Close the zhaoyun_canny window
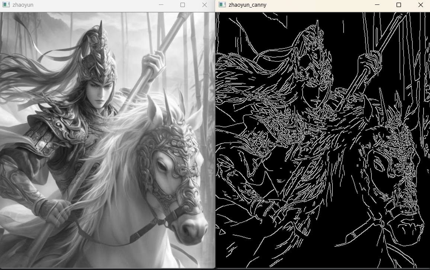This screenshot has width=430, height=270. click(421, 5)
